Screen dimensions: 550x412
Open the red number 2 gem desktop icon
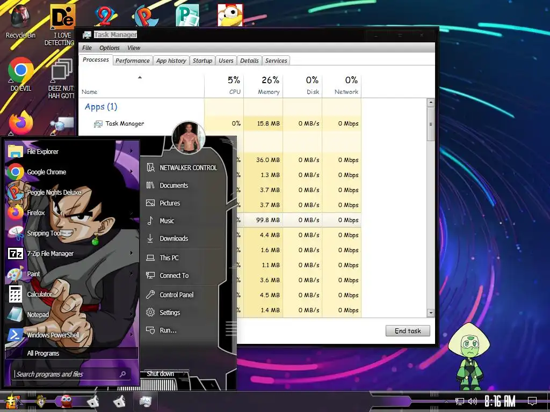tap(104, 16)
